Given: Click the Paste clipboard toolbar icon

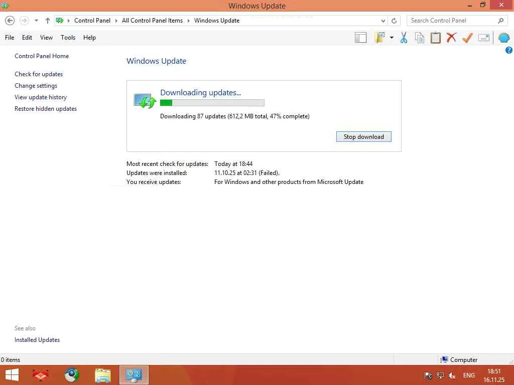Looking at the screenshot, I should pyautogui.click(x=435, y=38).
